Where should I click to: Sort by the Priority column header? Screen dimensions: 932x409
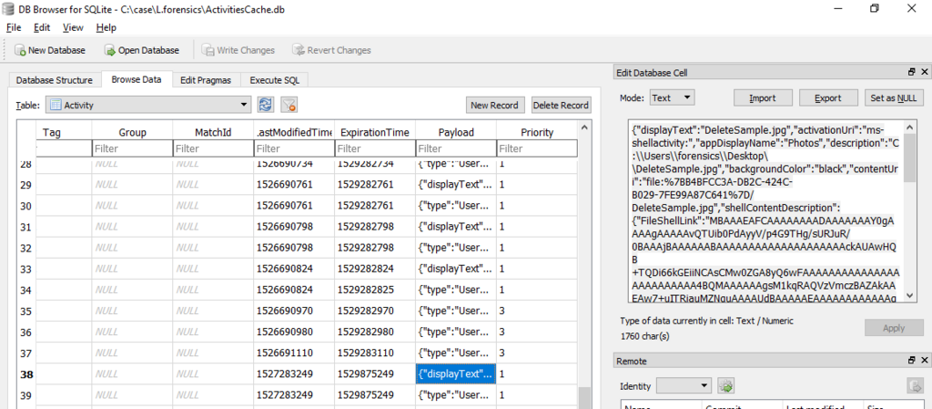tap(537, 132)
